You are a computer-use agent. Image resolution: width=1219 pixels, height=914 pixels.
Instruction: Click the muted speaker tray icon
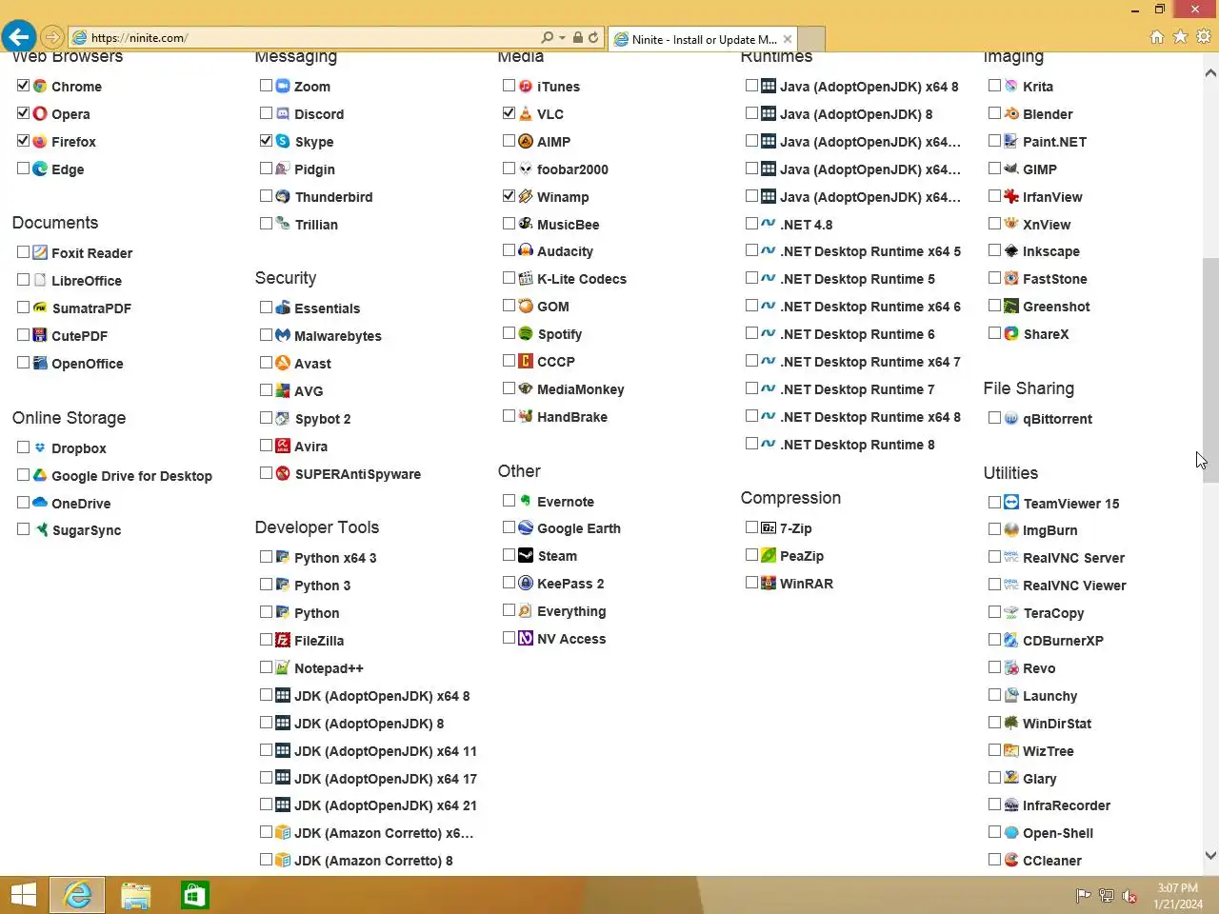coord(1129,896)
